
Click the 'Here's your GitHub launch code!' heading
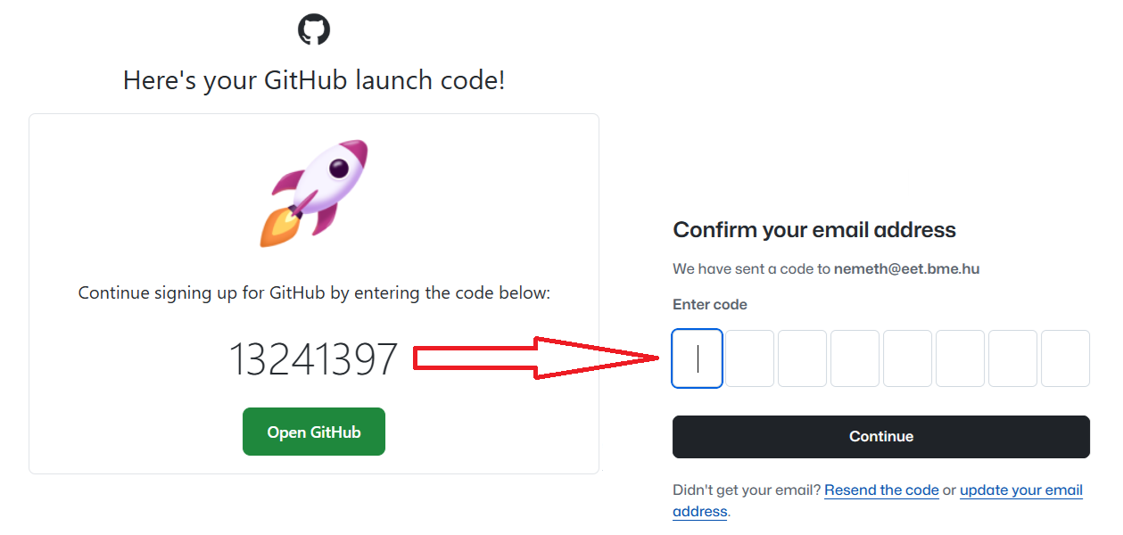(x=314, y=81)
